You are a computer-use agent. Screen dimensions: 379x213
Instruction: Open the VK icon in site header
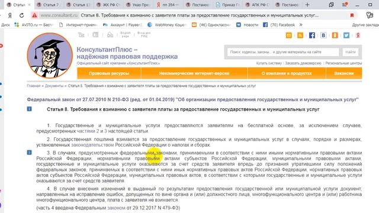(x=323, y=35)
